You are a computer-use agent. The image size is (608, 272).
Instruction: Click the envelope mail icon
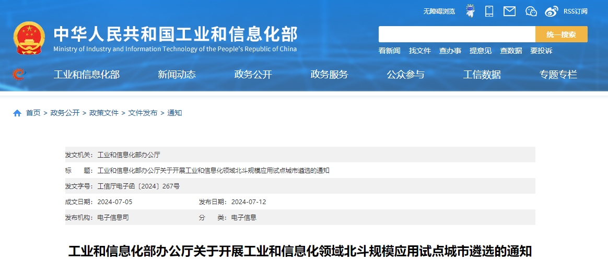[x=509, y=11]
